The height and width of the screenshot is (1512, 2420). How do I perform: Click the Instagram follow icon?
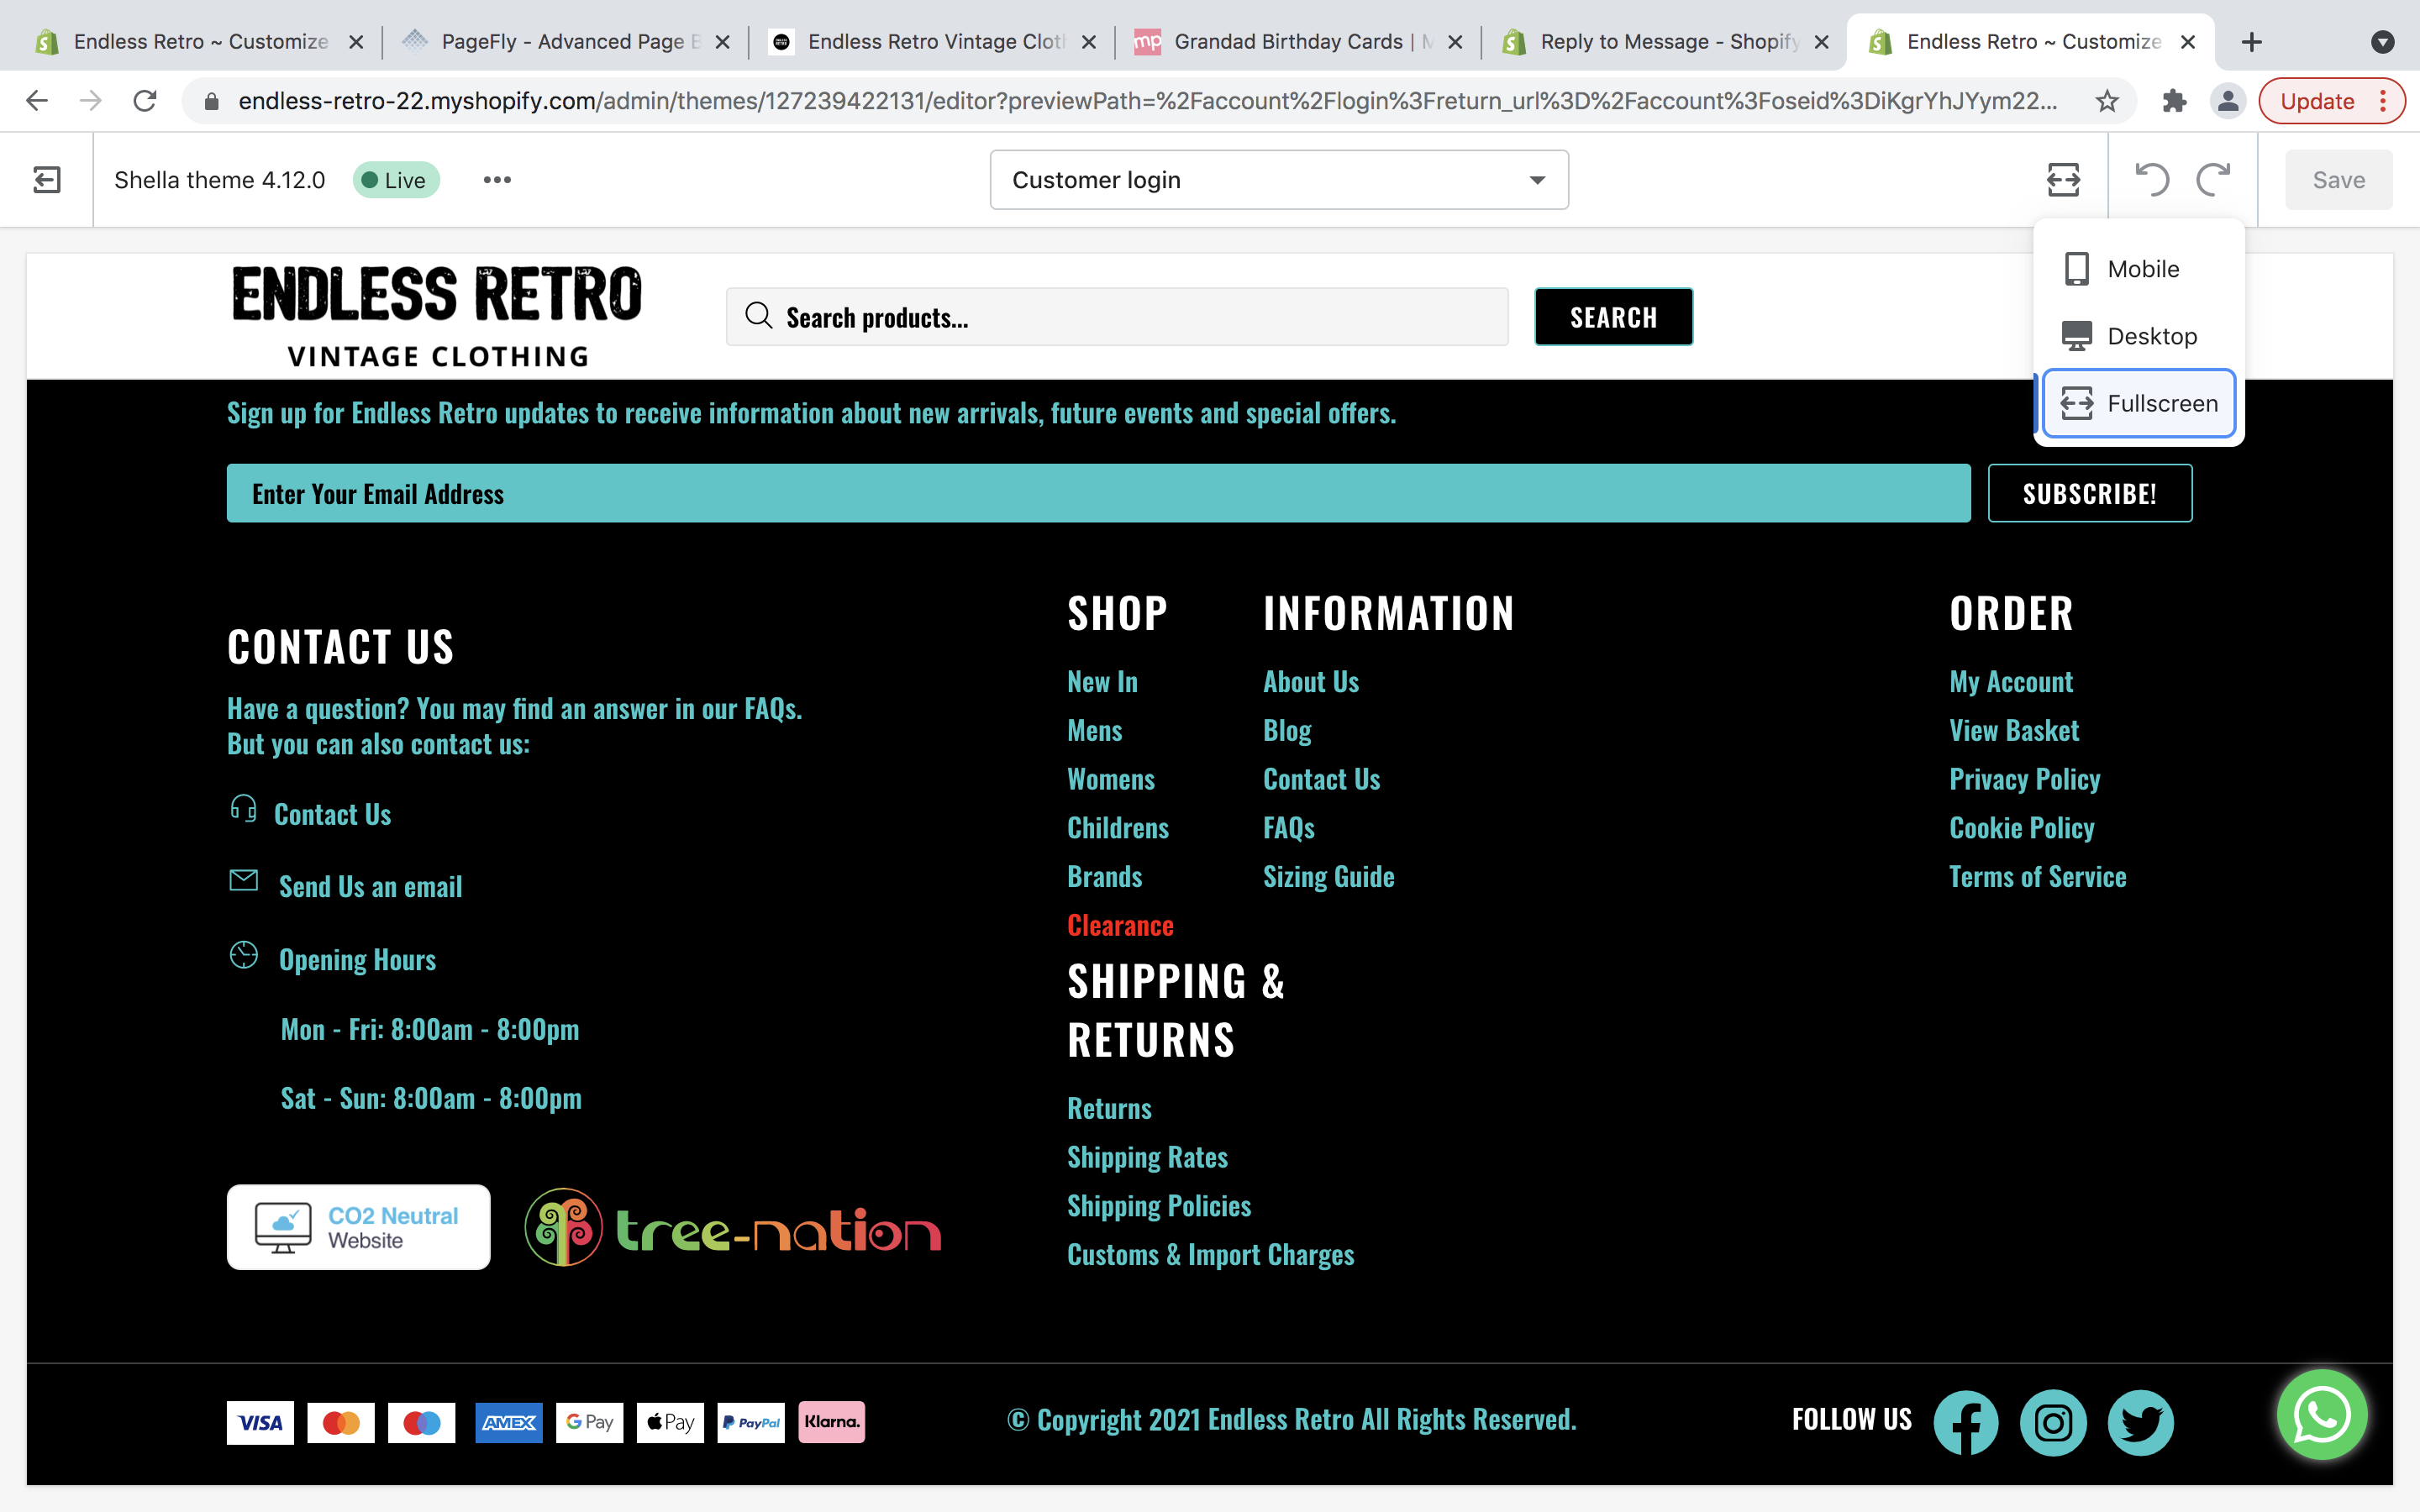2052,1422
